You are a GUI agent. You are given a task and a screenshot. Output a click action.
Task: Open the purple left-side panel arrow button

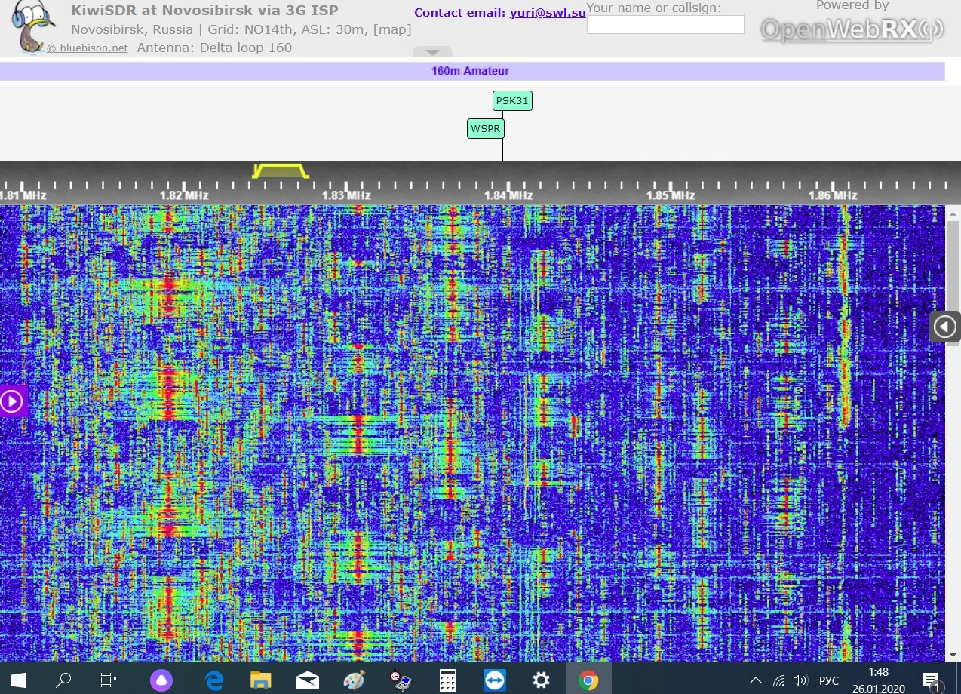13,401
